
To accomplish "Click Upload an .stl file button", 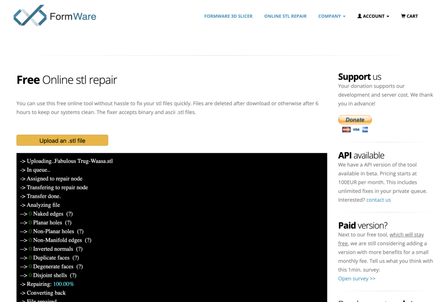I will pos(62,141).
